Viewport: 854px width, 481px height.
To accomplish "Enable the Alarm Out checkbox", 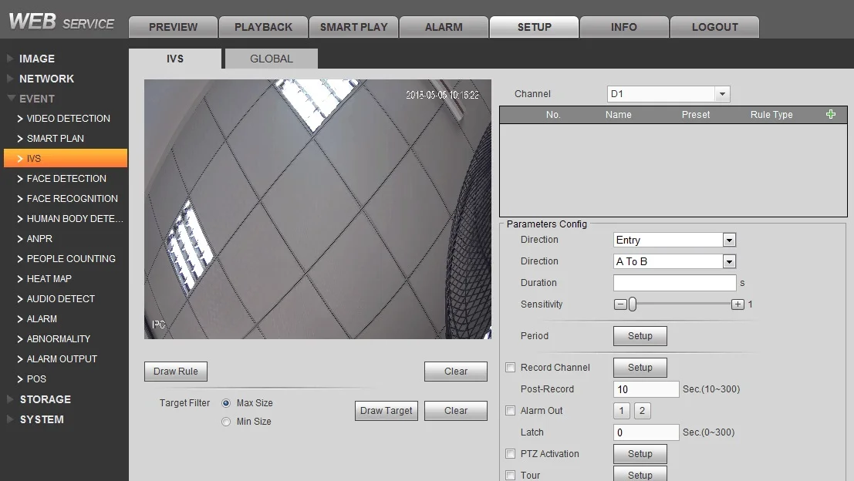I will point(511,410).
